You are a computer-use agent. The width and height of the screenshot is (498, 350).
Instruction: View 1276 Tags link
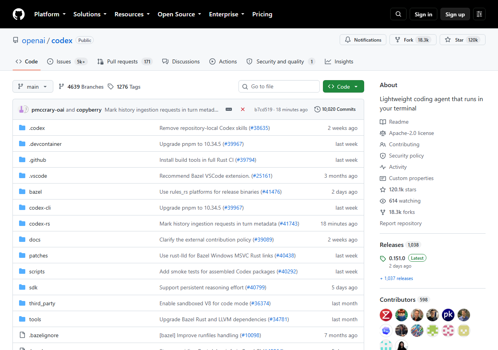(x=124, y=87)
